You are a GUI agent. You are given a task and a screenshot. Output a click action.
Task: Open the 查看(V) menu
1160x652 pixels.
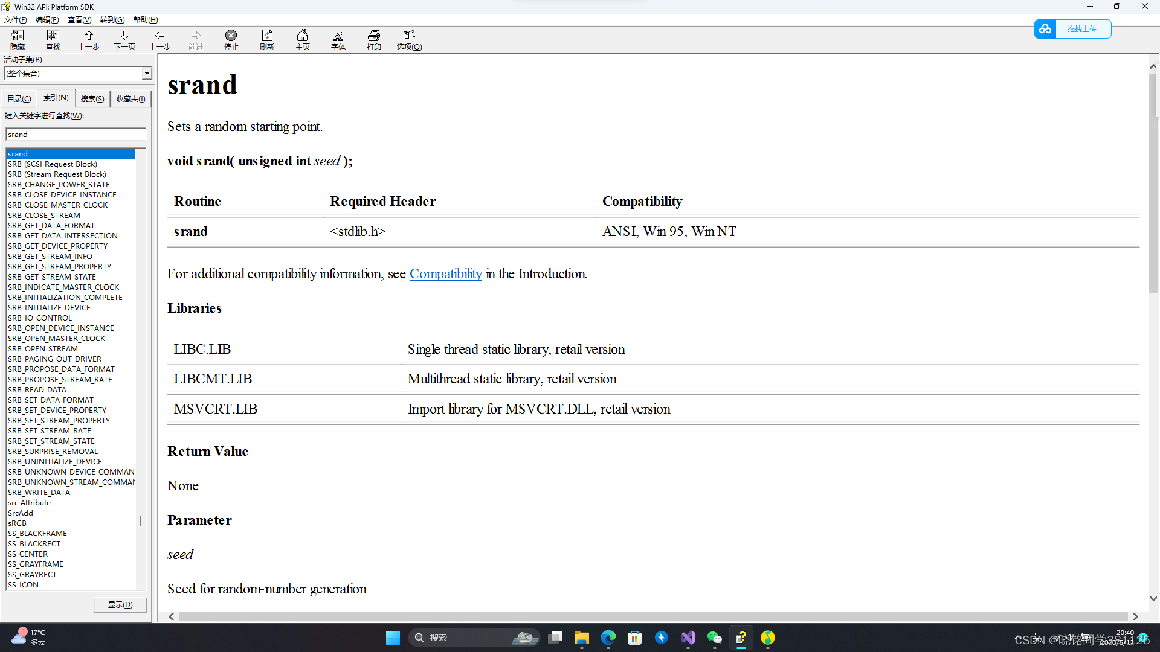coord(79,20)
